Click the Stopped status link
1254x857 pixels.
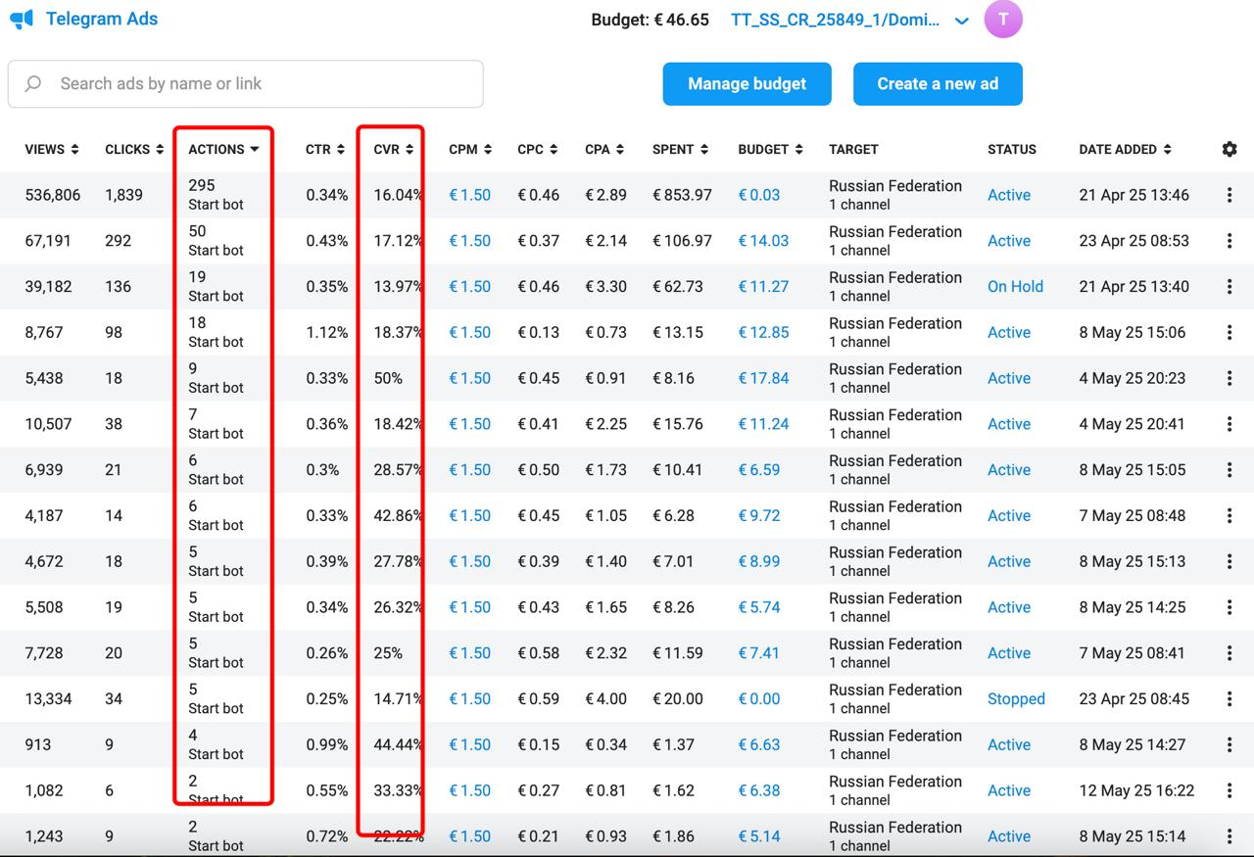tap(1016, 699)
